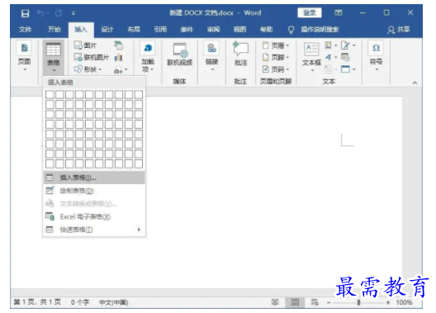Collapse the ribbon with the arrow

(415, 83)
